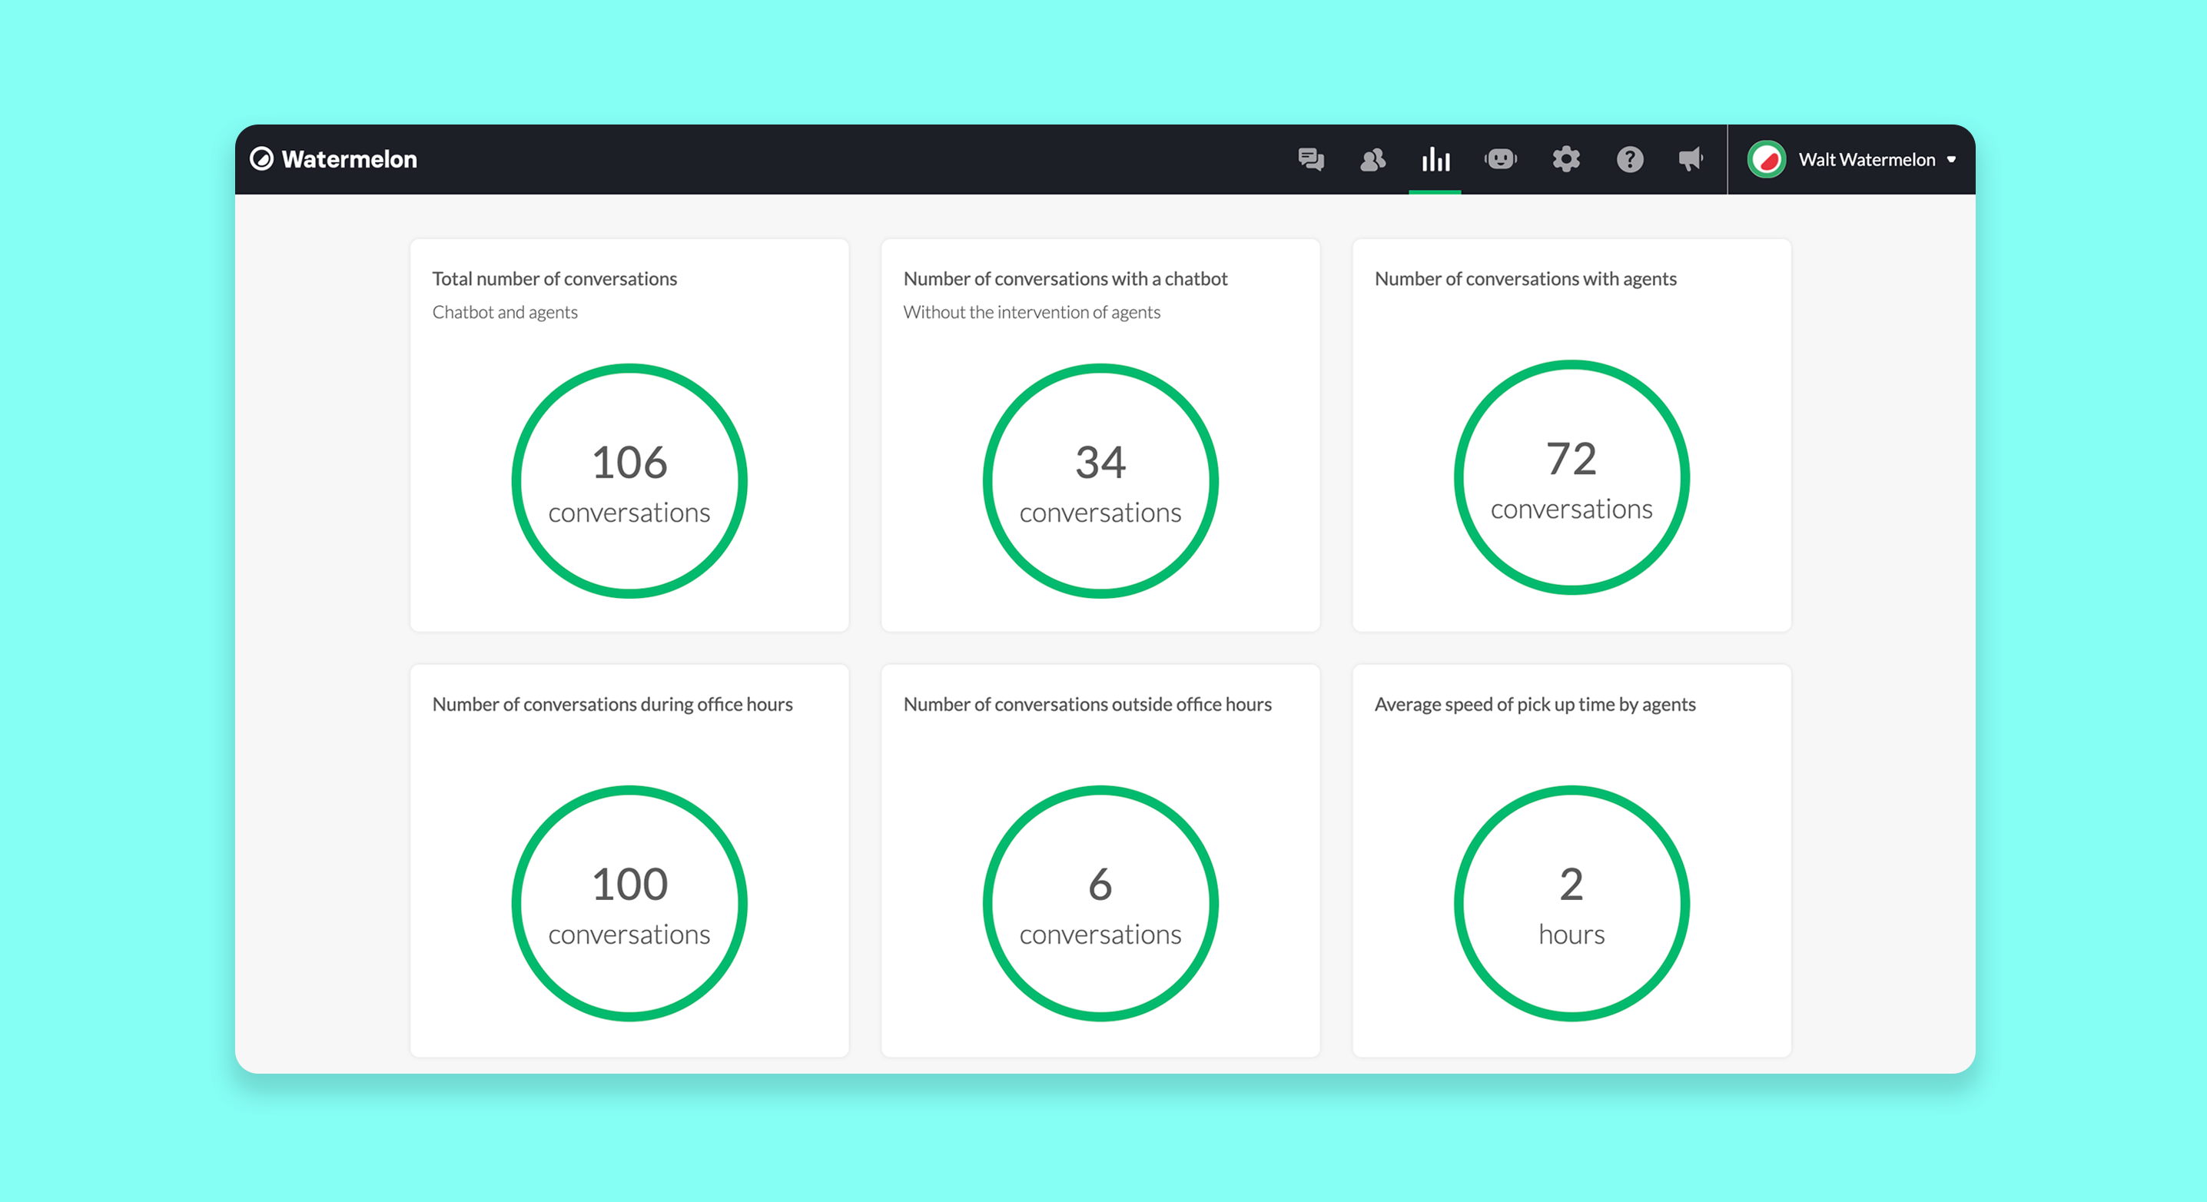The width and height of the screenshot is (2207, 1202).
Task: Click the Watermelon logo icon
Action: (261, 159)
